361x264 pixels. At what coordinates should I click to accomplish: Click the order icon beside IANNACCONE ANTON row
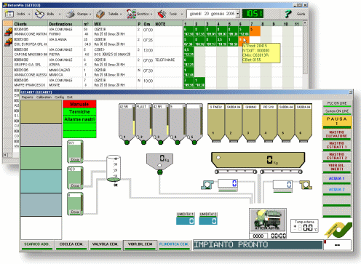[8, 31]
